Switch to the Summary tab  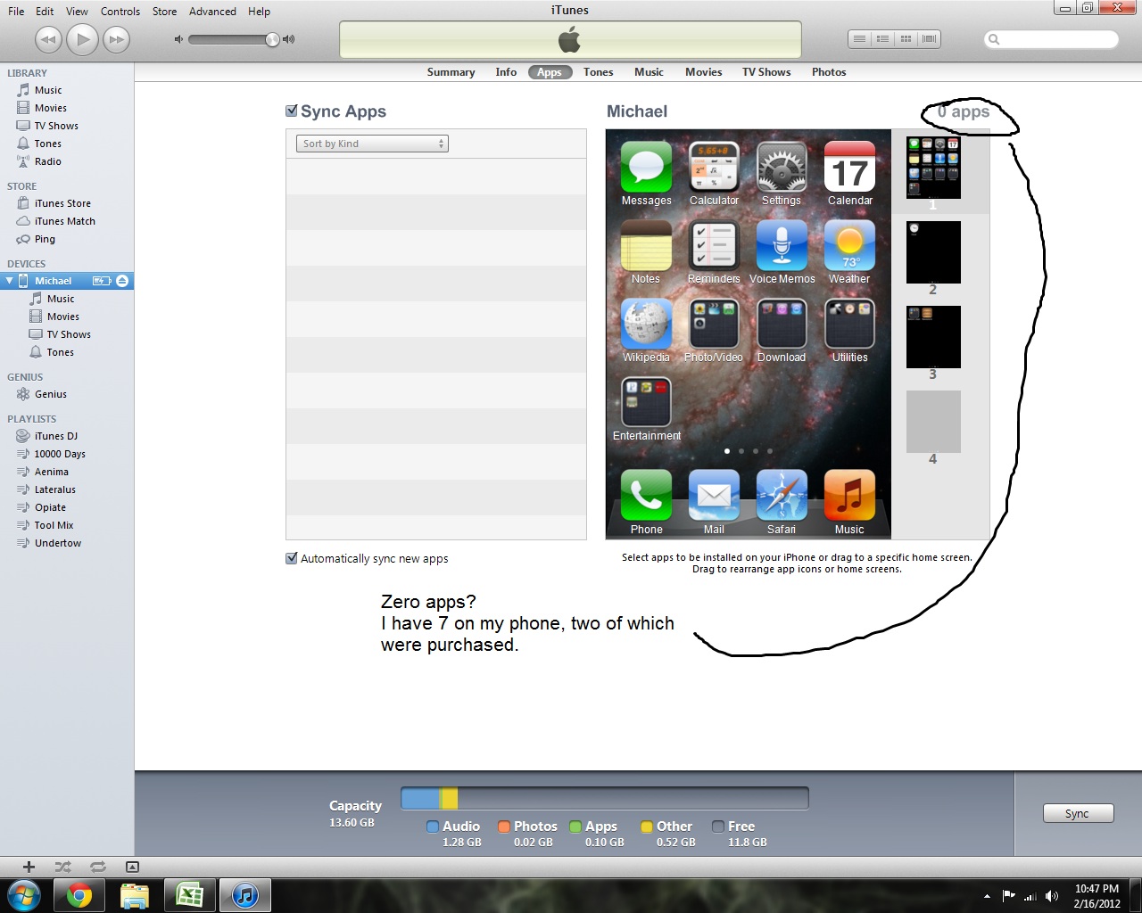[451, 72]
